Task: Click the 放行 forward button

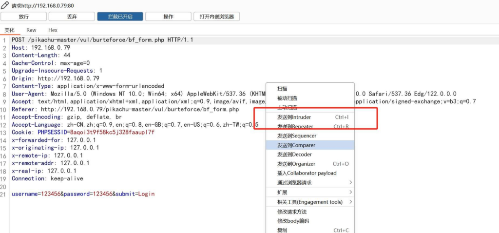Action: (24, 17)
